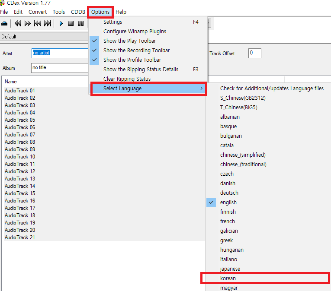Select Configure Winamp Plugins
Screen dimensions: 331x291
tap(148, 32)
